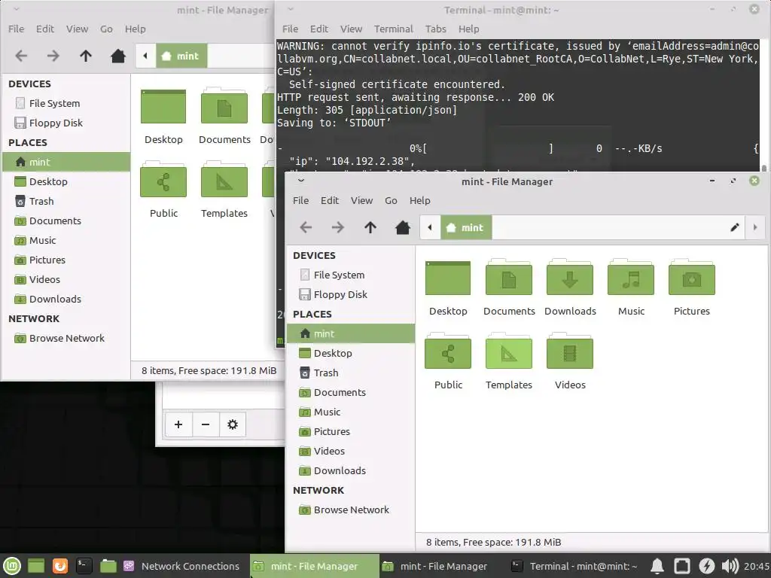Open Documents folder icon in rear File Manager
Screen dimensions: 771x578
coord(224,106)
